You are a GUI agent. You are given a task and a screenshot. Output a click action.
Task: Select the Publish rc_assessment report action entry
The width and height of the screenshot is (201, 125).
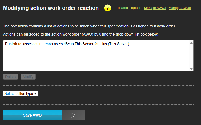(x=67, y=44)
